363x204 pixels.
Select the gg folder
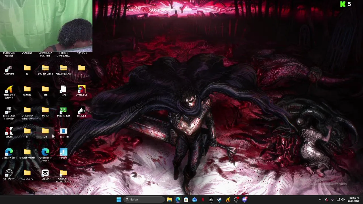point(27,133)
